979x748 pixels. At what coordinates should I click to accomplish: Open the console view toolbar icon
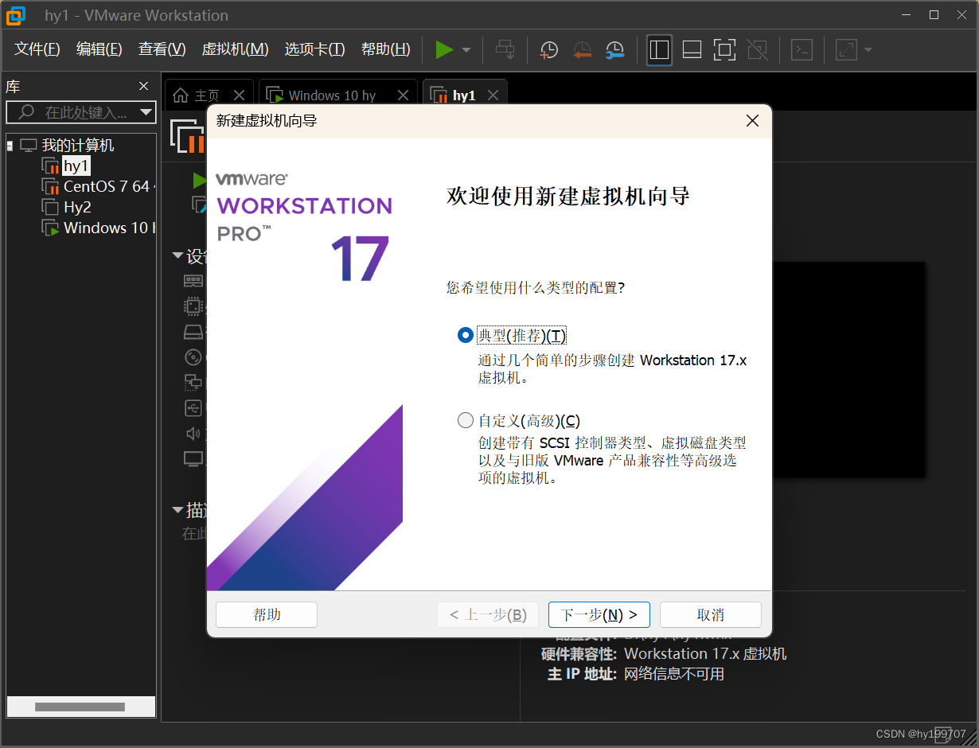coord(802,50)
